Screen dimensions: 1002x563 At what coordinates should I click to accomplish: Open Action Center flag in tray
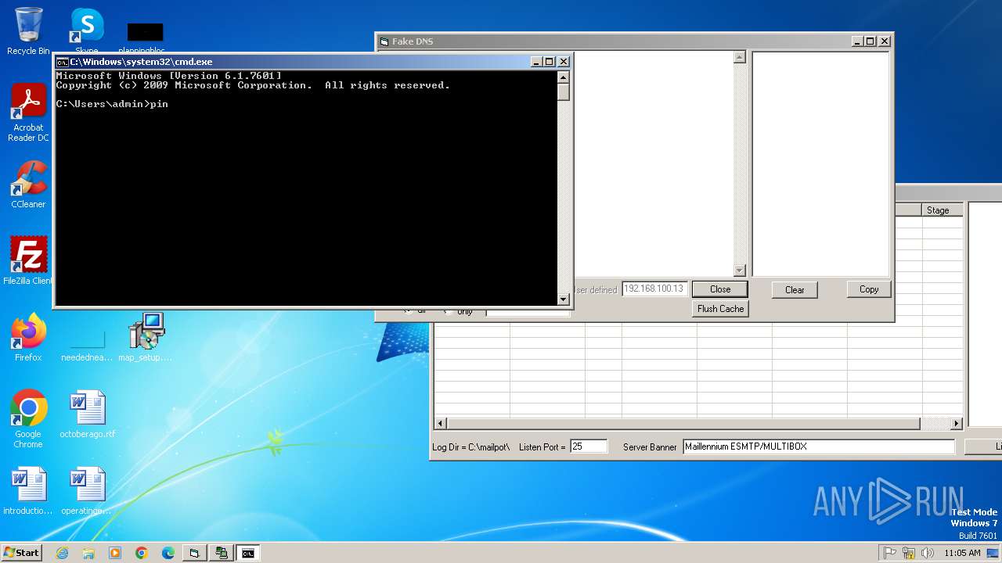[890, 553]
